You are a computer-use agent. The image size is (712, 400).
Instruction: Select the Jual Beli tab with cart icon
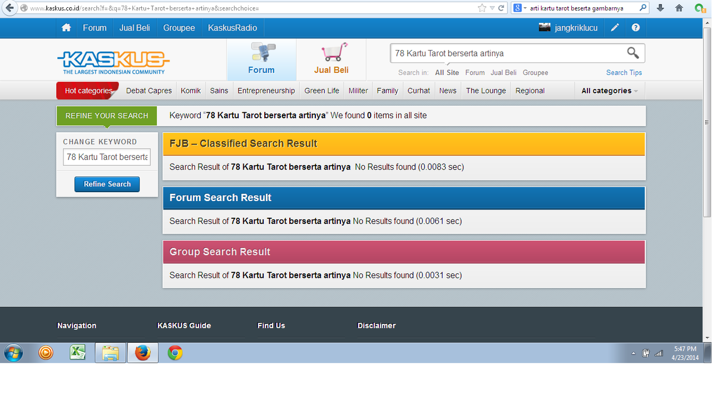(x=331, y=59)
